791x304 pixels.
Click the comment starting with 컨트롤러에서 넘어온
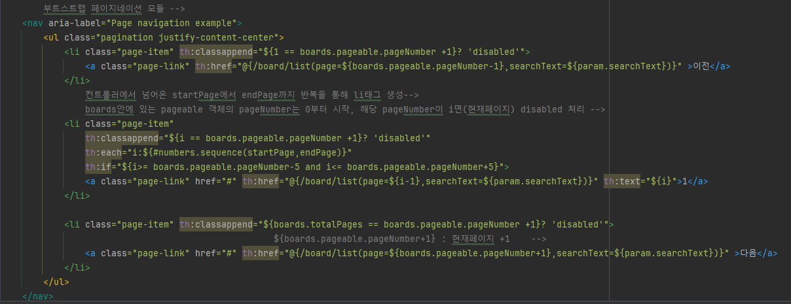[251, 95]
